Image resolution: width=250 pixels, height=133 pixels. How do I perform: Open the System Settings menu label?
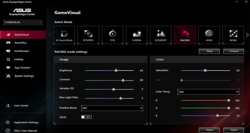point(24,76)
